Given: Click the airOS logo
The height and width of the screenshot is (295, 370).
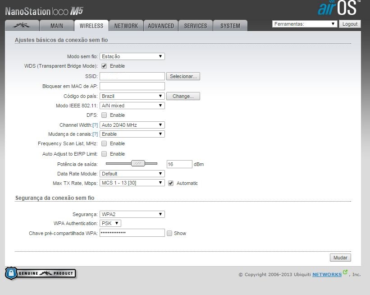Looking at the screenshot, I should [x=339, y=8].
